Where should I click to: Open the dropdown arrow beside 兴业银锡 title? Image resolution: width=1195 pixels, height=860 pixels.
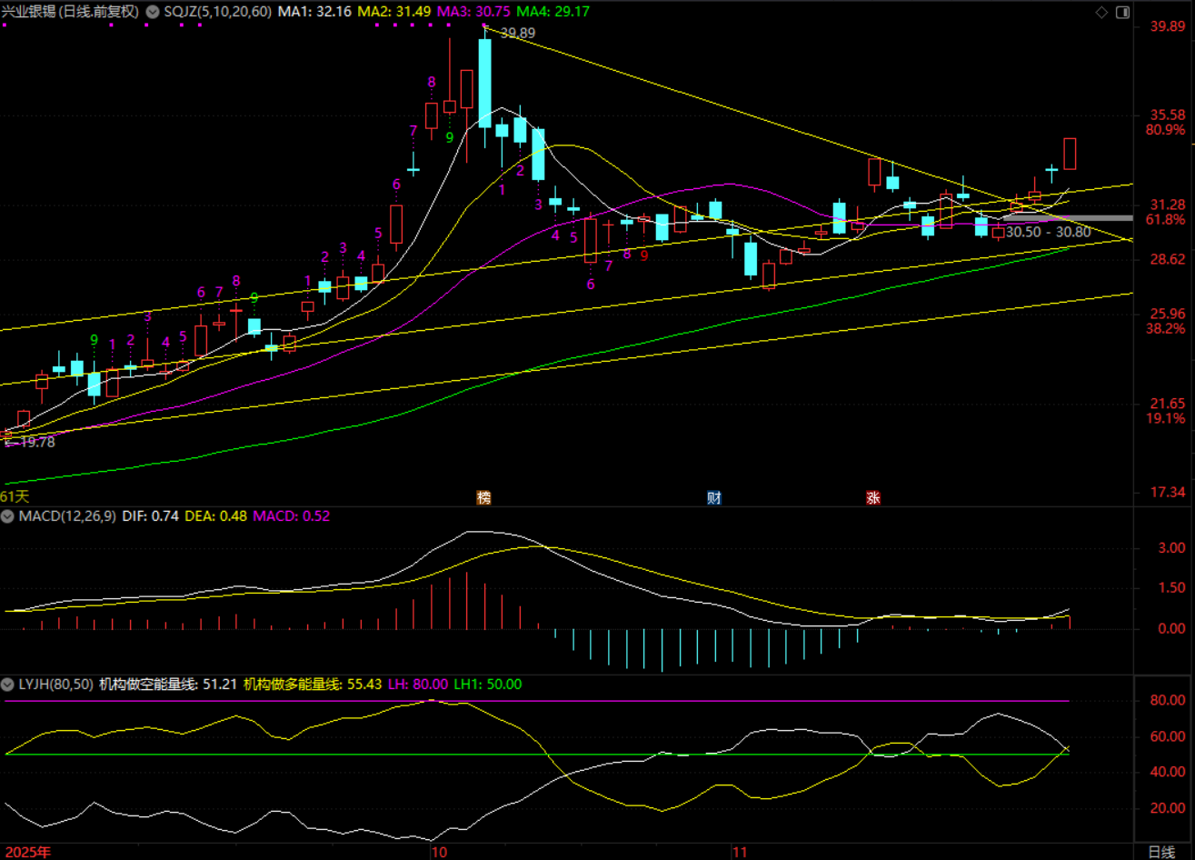(x=152, y=12)
